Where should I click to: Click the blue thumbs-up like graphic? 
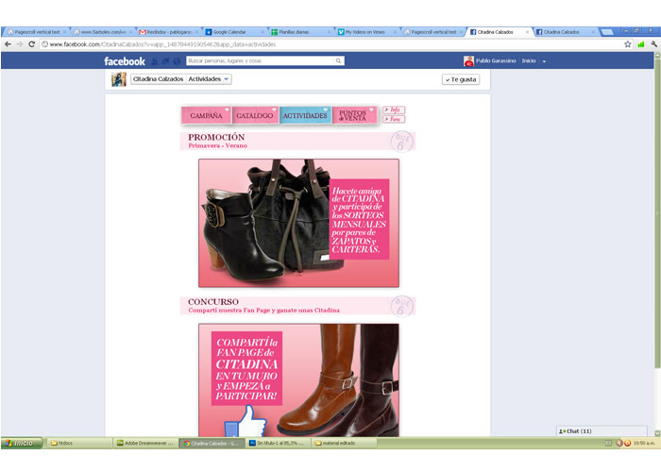246,421
